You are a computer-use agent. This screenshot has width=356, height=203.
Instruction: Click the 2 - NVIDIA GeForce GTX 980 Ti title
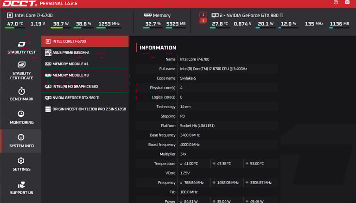252,15
